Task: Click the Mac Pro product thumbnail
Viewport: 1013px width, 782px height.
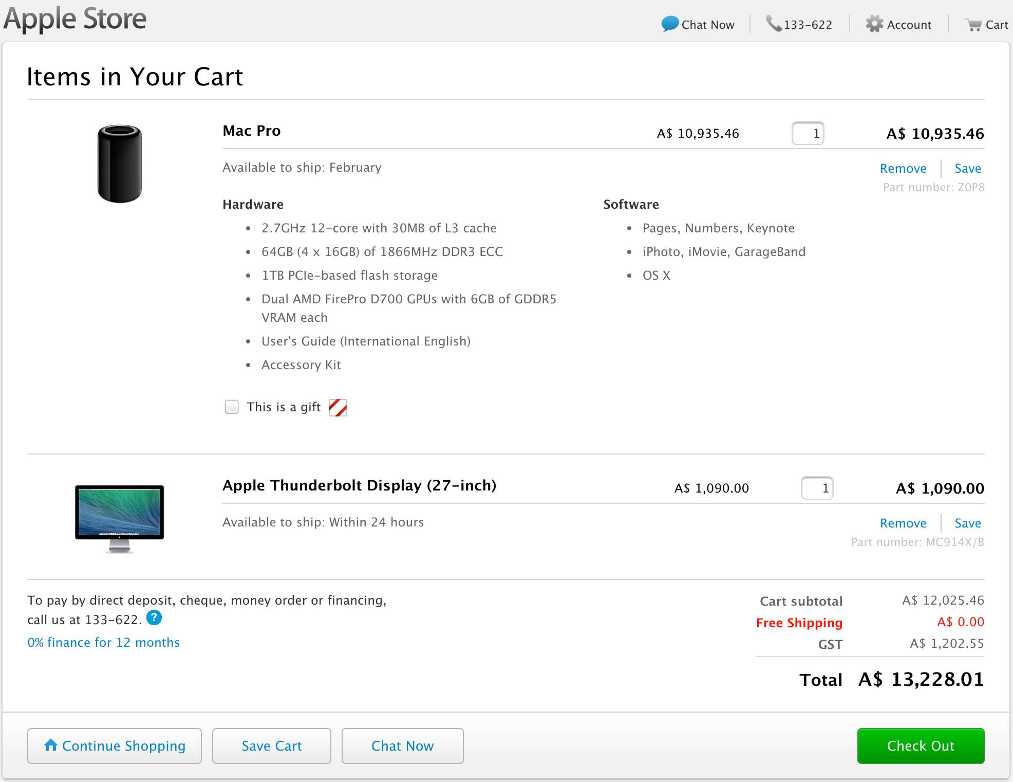Action: 120,163
